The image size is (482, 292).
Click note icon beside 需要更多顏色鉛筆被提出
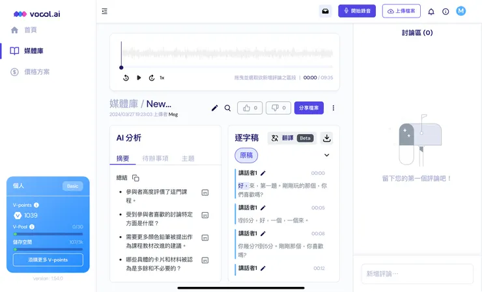click(x=205, y=237)
